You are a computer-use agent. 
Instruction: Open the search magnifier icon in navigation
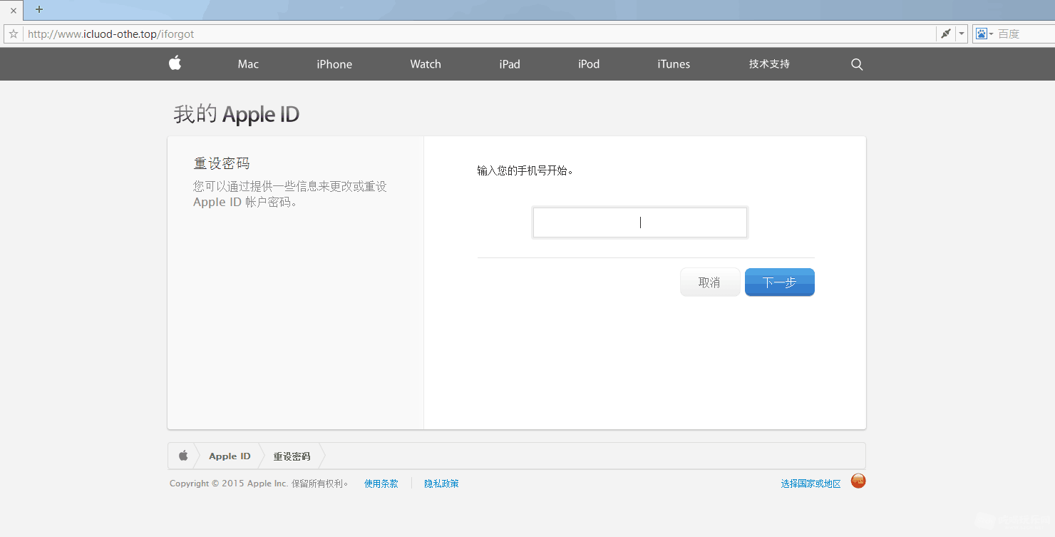pyautogui.click(x=857, y=64)
